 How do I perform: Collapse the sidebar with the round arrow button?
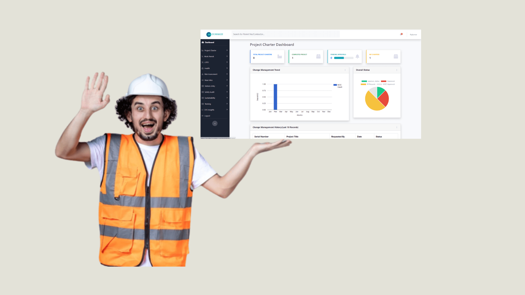[x=215, y=123]
